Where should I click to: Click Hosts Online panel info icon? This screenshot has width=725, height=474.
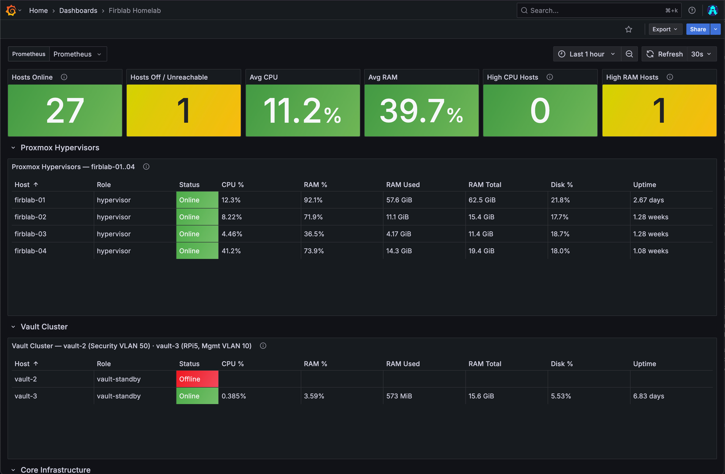pos(64,77)
